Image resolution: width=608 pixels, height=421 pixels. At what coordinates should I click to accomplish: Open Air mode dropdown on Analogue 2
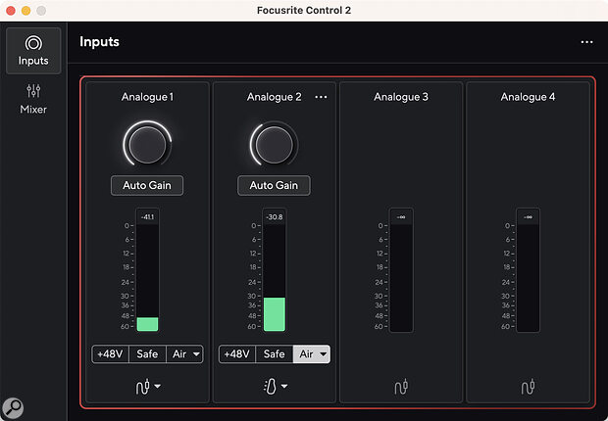[324, 354]
